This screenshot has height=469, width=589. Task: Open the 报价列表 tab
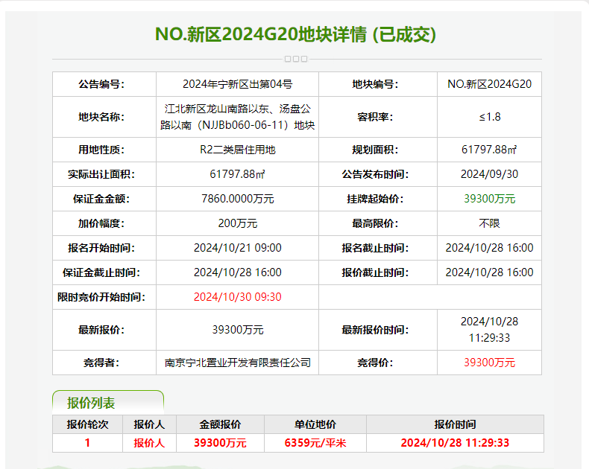(x=108, y=403)
